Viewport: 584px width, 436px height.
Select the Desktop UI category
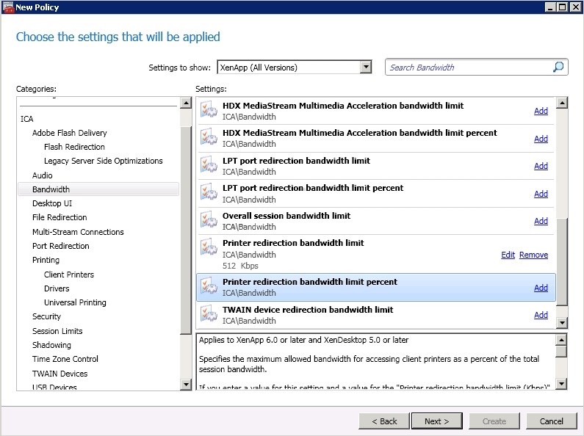52,203
